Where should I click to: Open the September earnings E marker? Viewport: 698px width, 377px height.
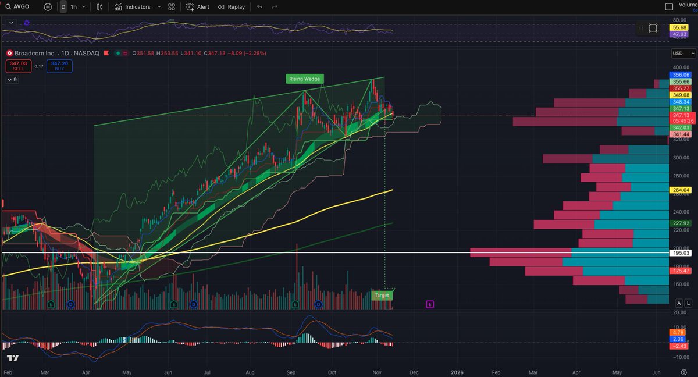(x=295, y=304)
